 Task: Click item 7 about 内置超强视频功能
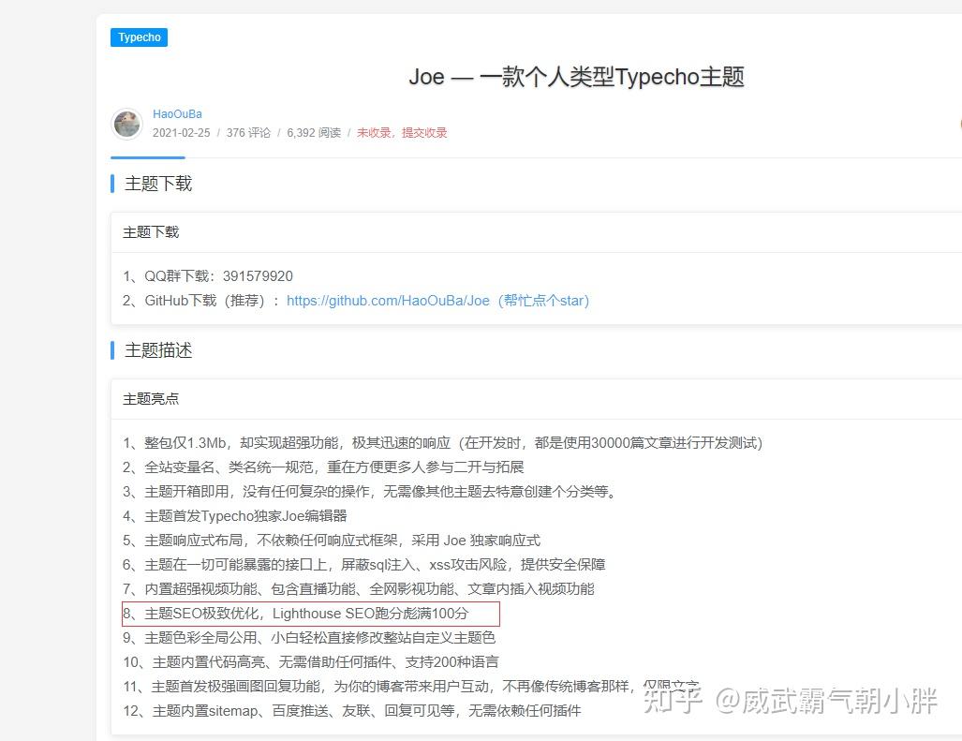pyautogui.click(x=359, y=589)
